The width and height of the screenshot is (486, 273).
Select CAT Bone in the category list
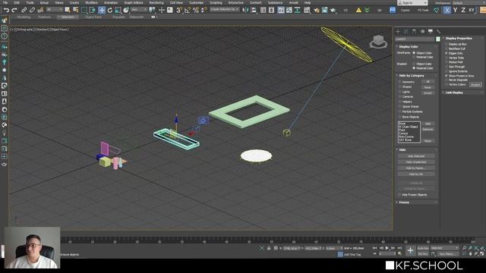(405, 140)
